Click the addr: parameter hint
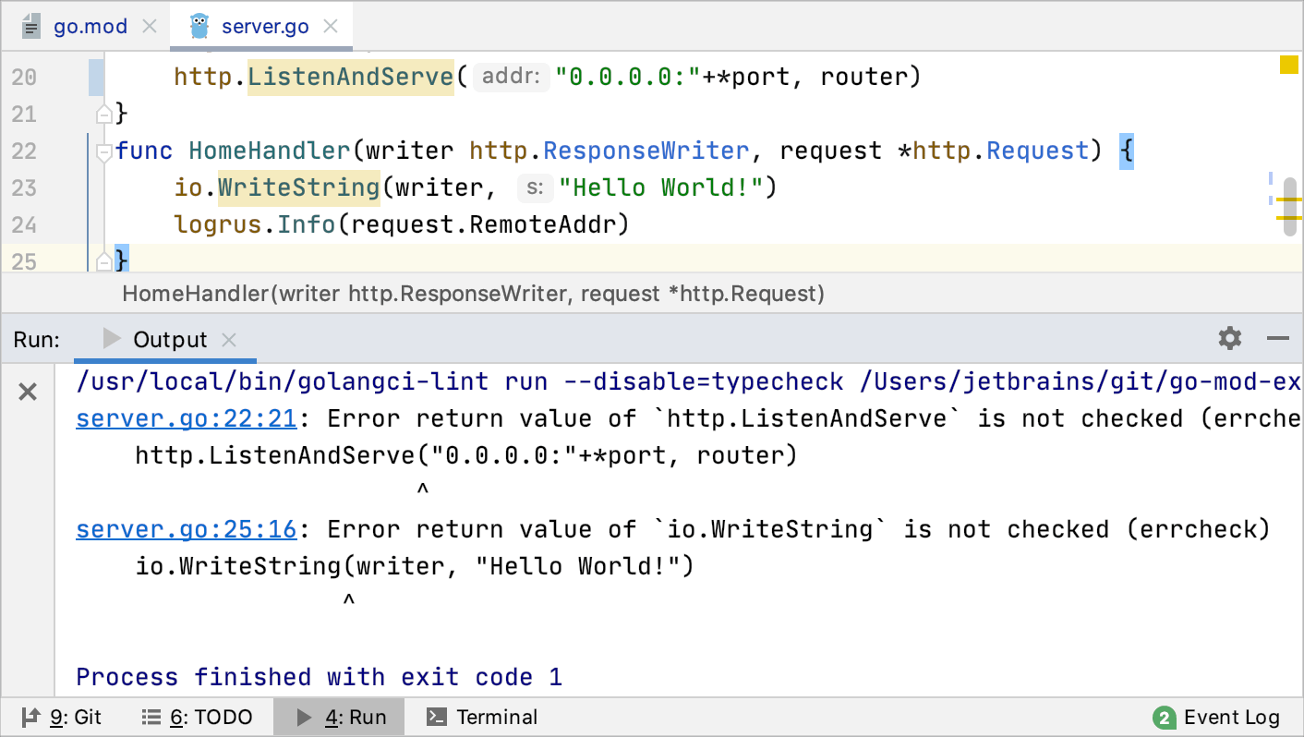The width and height of the screenshot is (1304, 737). [x=511, y=77]
